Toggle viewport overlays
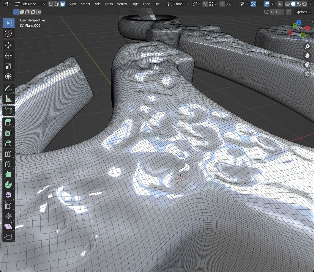The width and height of the screenshot is (314, 272). [267, 4]
